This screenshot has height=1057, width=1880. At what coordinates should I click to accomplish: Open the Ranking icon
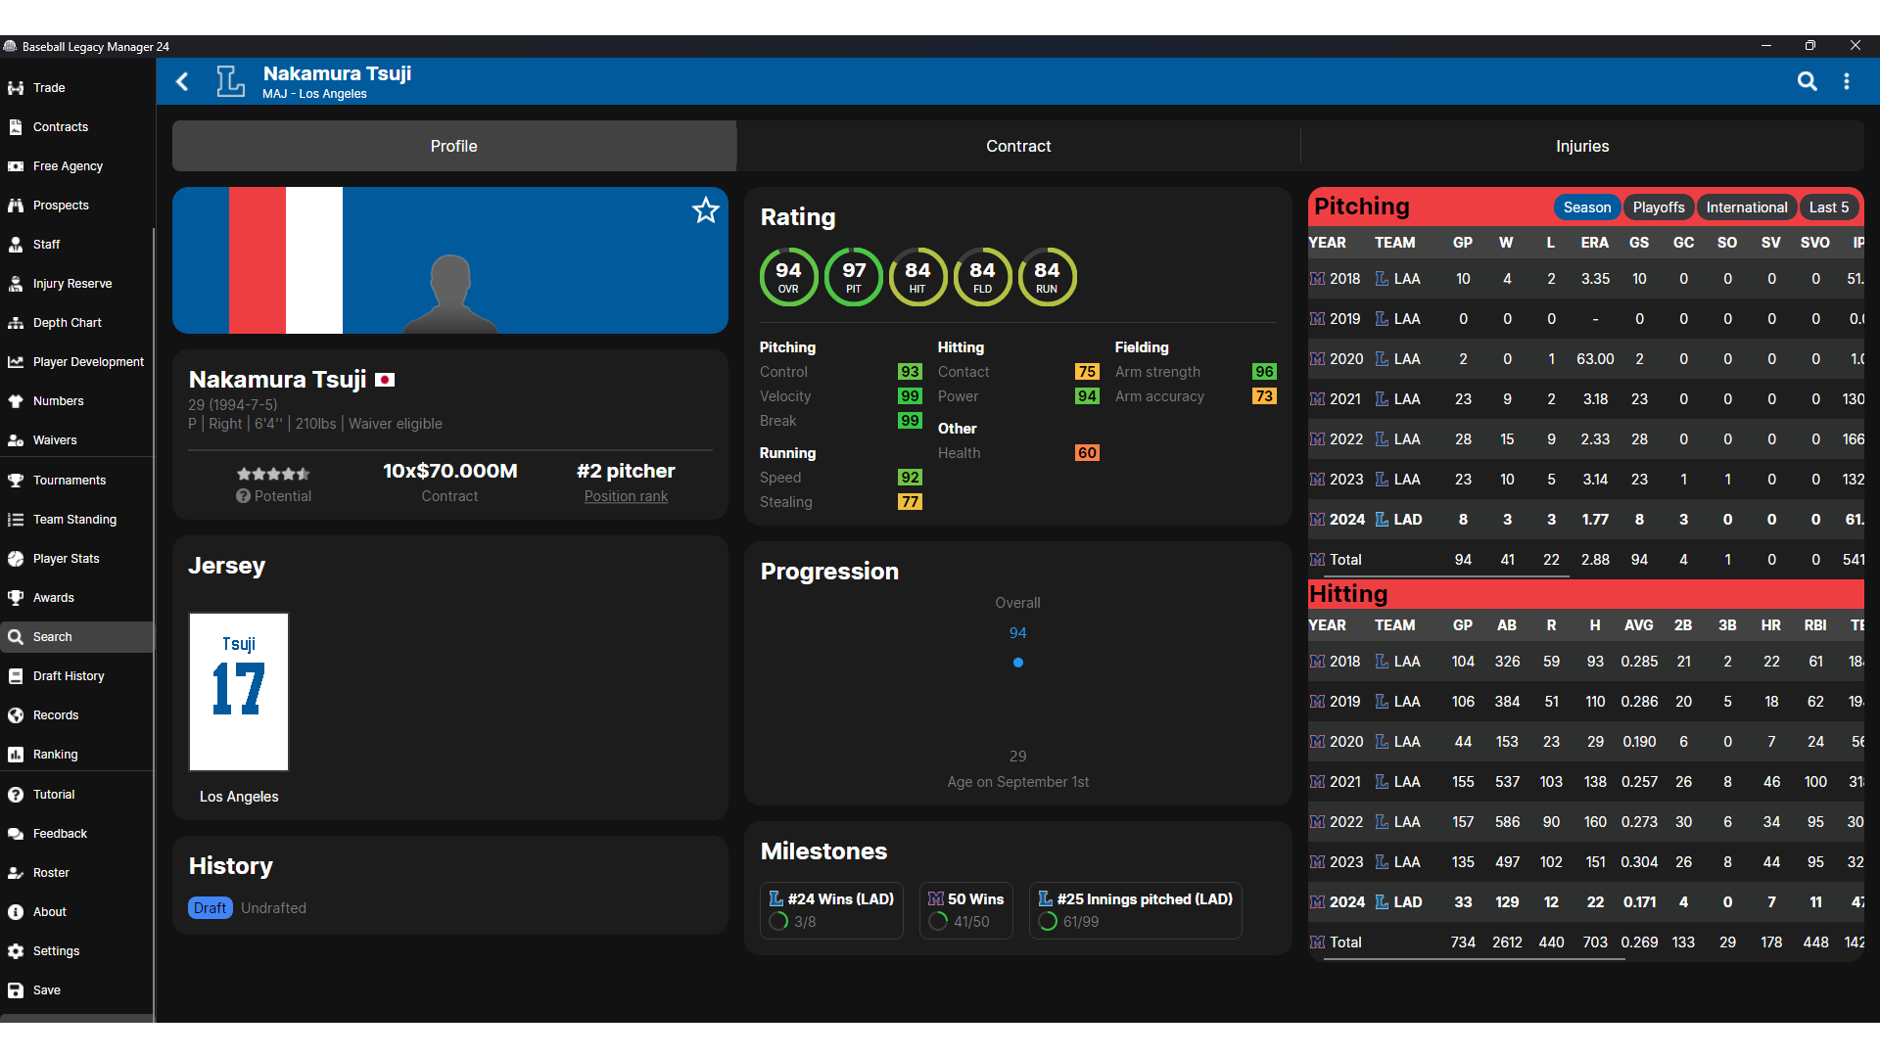16,755
